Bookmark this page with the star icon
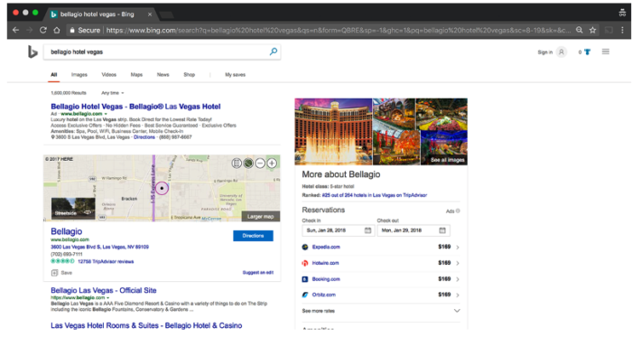632x356 pixels. (x=592, y=30)
